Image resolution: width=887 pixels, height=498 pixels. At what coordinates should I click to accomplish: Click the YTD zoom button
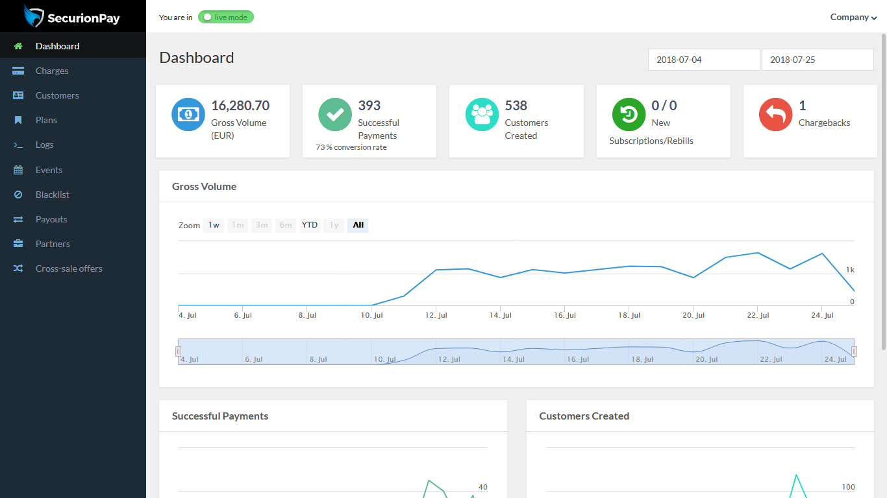[310, 225]
